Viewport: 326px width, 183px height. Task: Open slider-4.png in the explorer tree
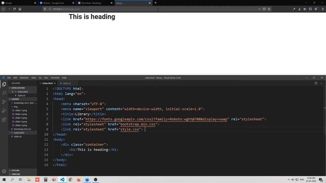pos(21,121)
